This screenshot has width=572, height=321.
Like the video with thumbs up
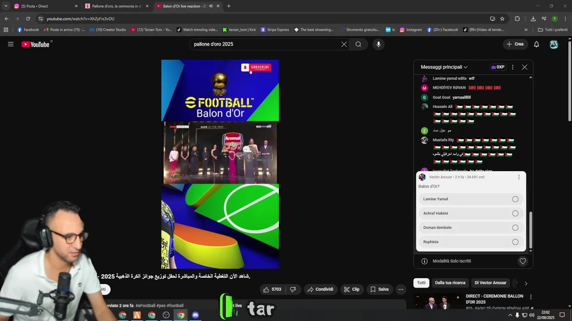coord(273,289)
